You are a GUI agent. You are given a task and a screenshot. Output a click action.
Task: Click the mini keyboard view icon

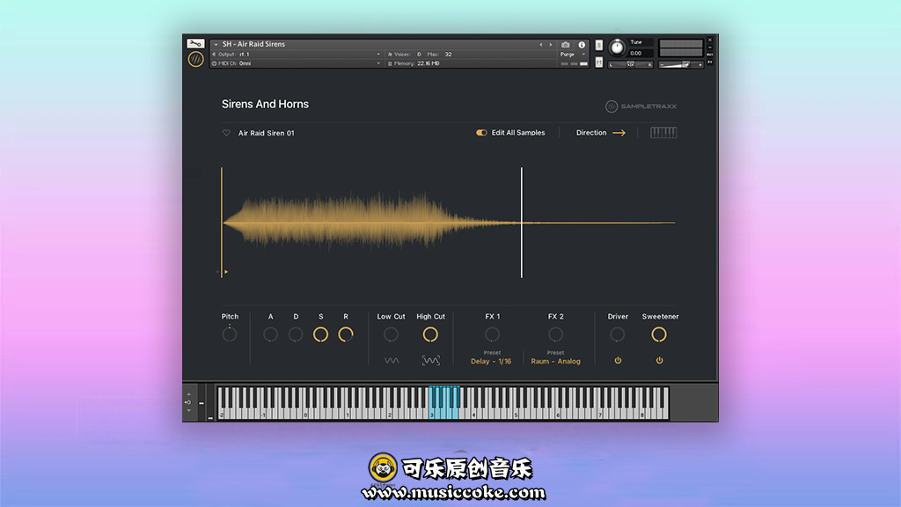[663, 133]
